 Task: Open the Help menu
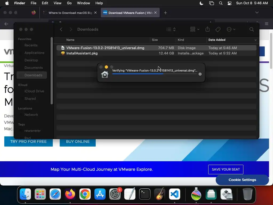point(99,3)
